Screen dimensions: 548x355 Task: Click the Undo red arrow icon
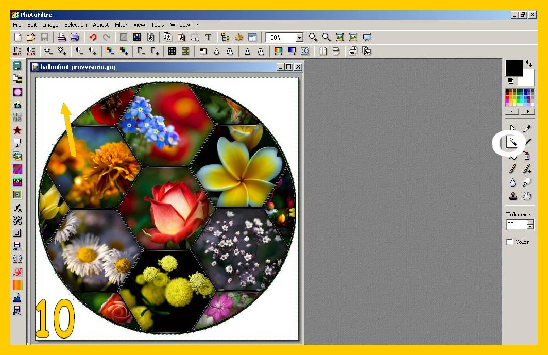coord(93,37)
